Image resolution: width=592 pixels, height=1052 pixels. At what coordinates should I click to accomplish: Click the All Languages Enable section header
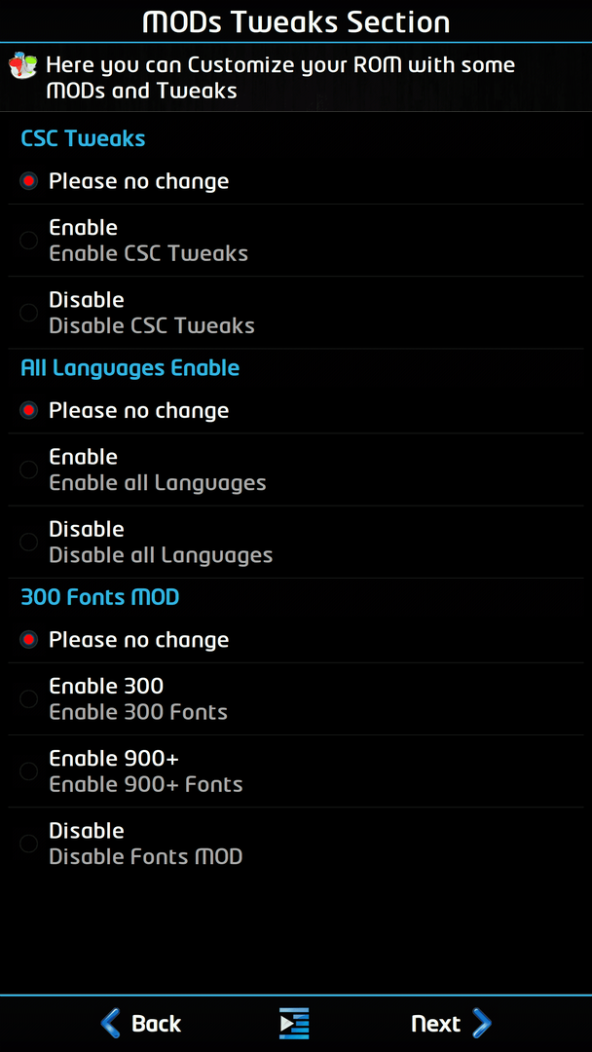130,368
